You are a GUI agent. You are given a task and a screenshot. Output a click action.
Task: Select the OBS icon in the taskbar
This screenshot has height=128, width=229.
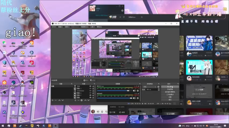[x=56, y=126]
